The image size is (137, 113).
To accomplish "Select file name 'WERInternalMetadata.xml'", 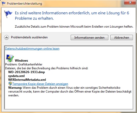I will [x=27, y=80].
